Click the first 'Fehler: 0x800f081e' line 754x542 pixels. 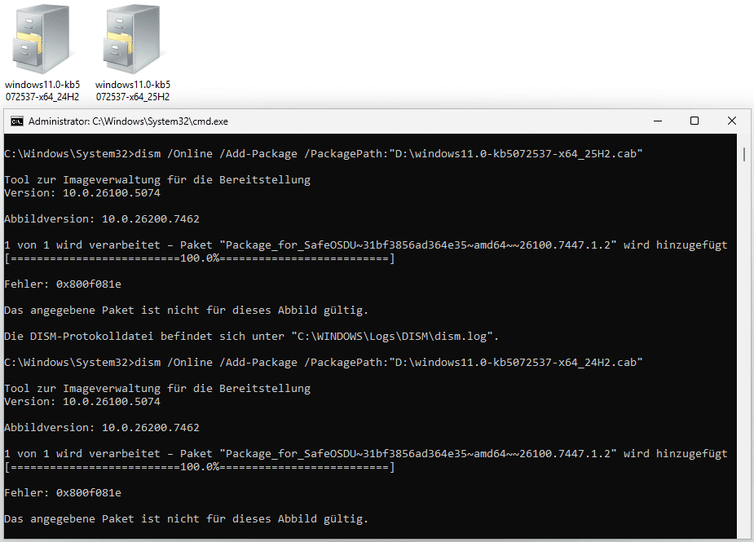click(63, 284)
